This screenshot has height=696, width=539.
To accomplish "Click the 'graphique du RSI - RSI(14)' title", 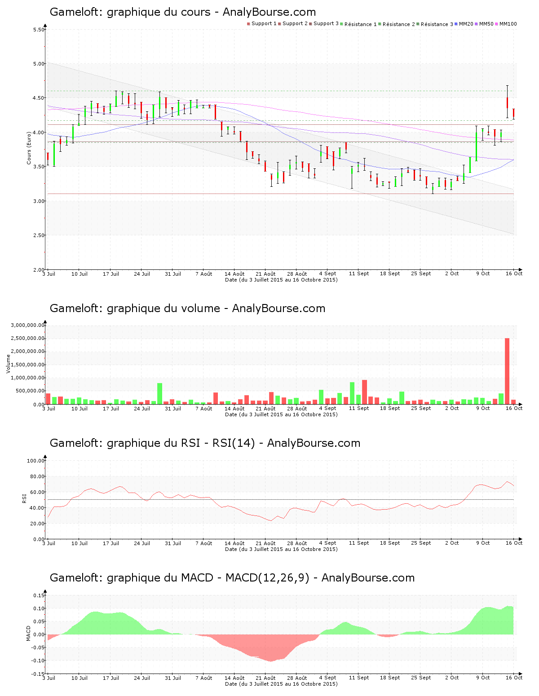I will pyautogui.click(x=205, y=443).
